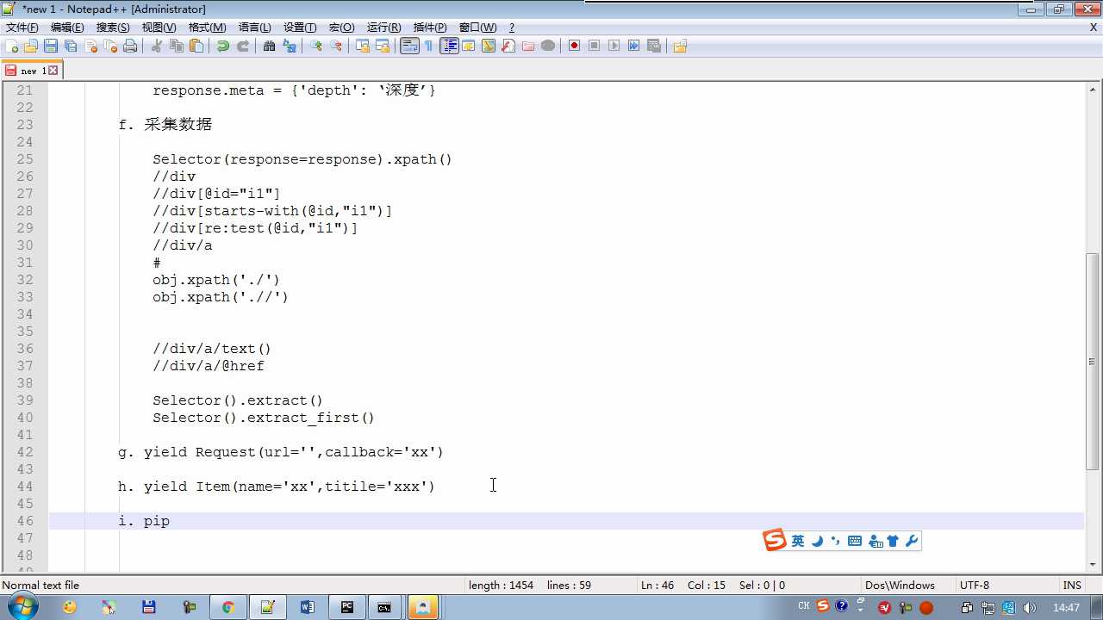Save the recorded macro icon
Viewport: 1103px width, 620px height.
[x=654, y=46]
